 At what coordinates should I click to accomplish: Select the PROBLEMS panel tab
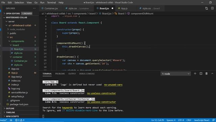[60, 74]
